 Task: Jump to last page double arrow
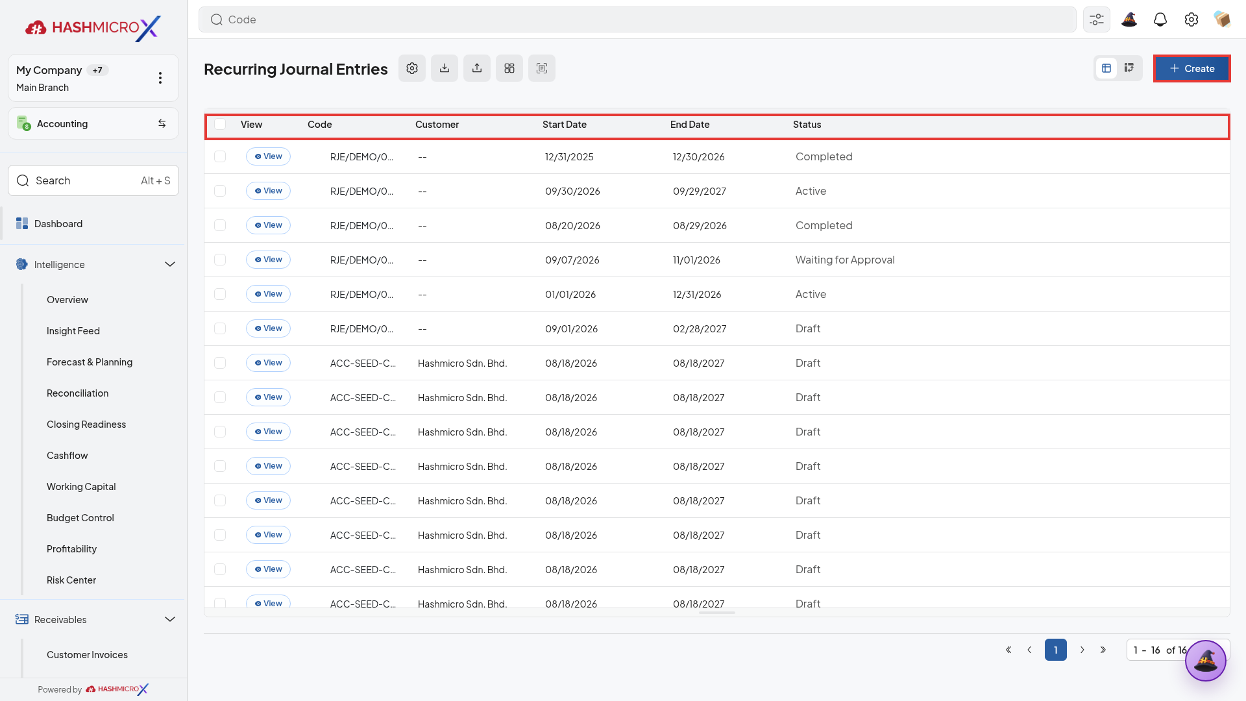coord(1103,650)
